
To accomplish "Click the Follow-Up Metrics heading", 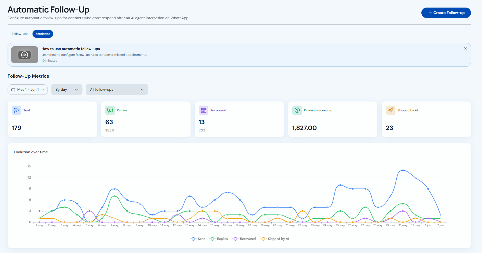I will coord(28,76).
